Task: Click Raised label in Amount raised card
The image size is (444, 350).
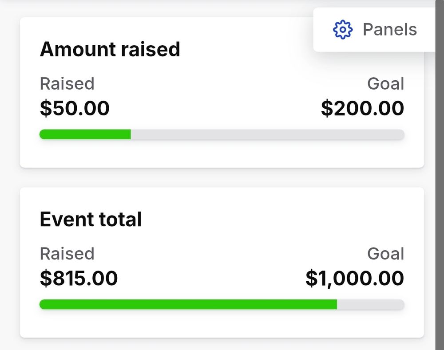Action: click(67, 84)
